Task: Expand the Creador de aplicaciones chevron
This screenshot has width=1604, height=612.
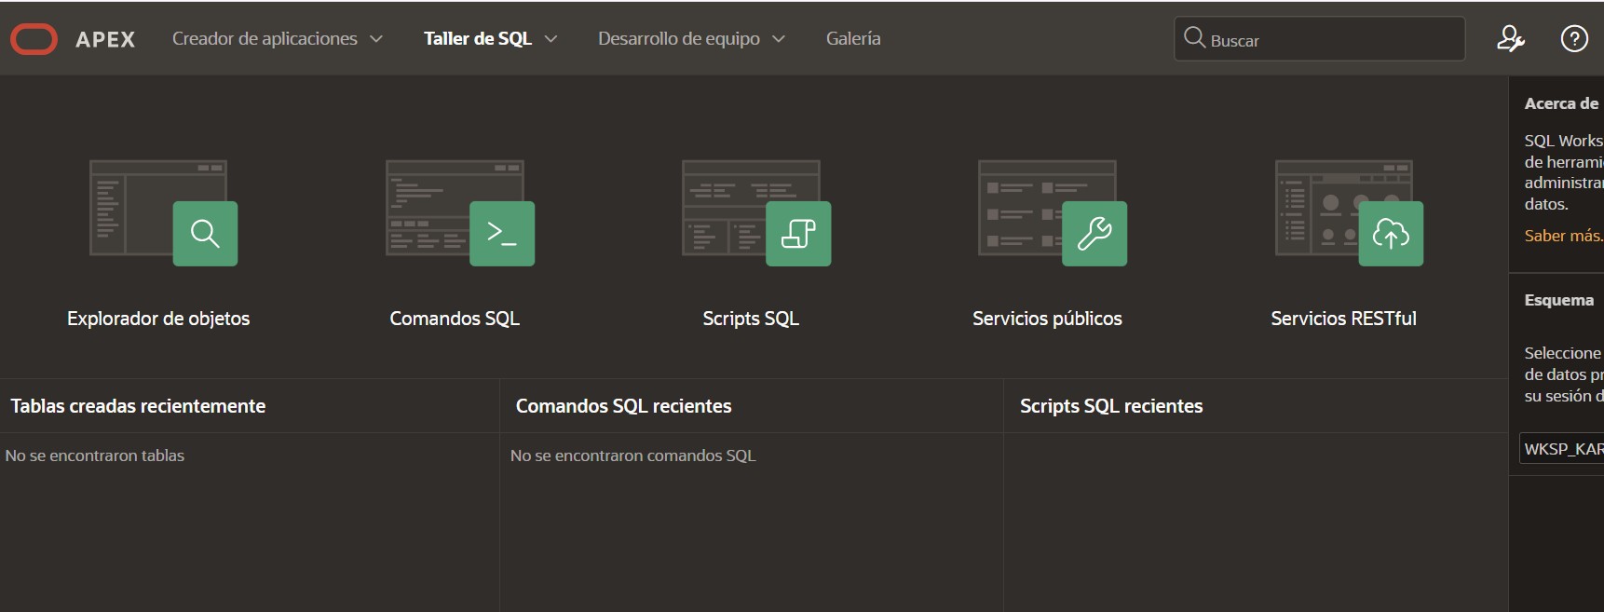Action: click(376, 39)
